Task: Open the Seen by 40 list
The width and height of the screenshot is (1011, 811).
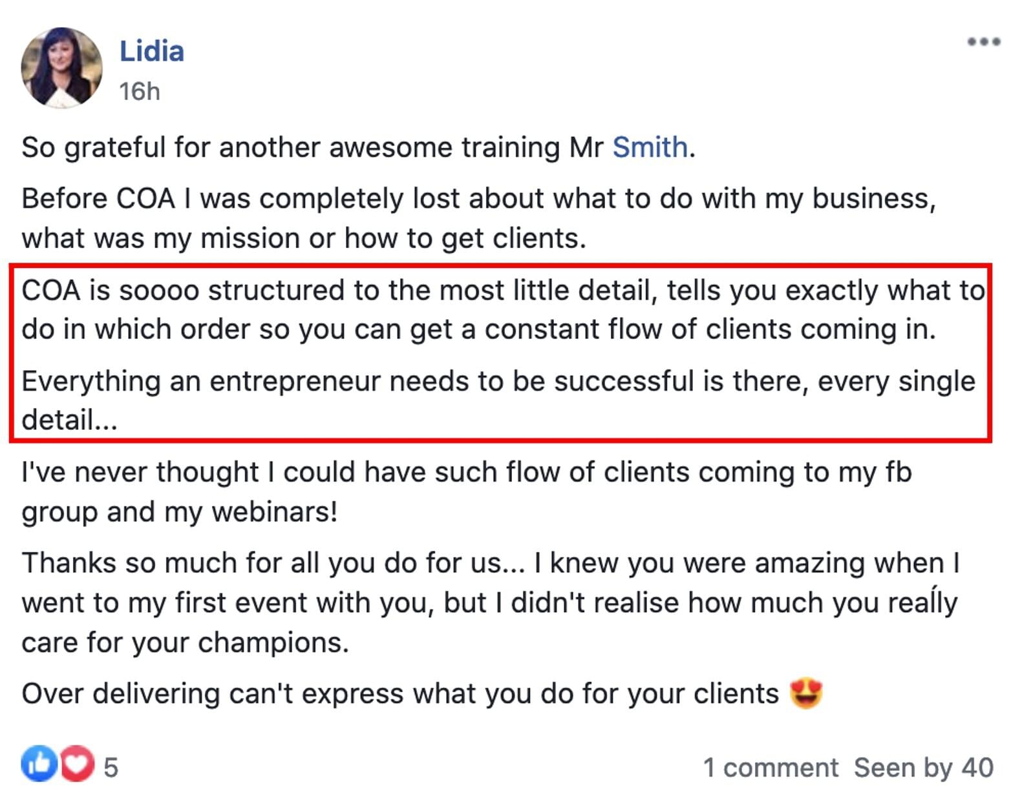Action: click(923, 768)
